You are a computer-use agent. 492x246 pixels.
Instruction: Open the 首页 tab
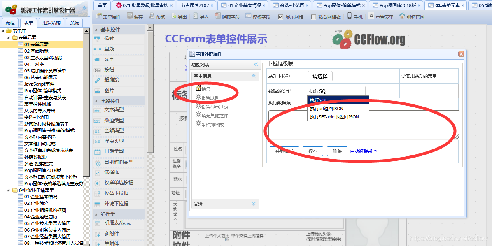click(102, 5)
